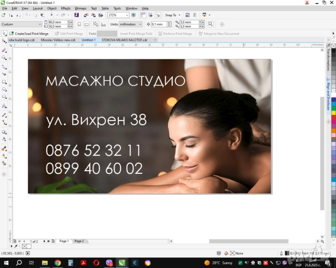
Task: Expand the Undo history arrow
Action: 57,15
